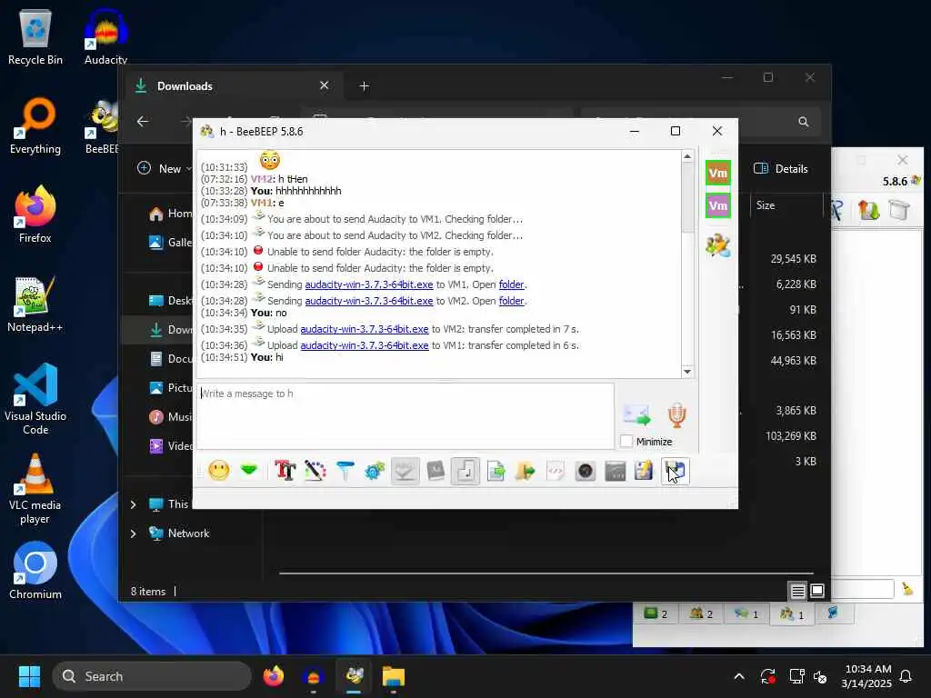Viewport: 931px width, 698px height.
Task: Click the code tag icon in toolbar
Action: pos(556,472)
